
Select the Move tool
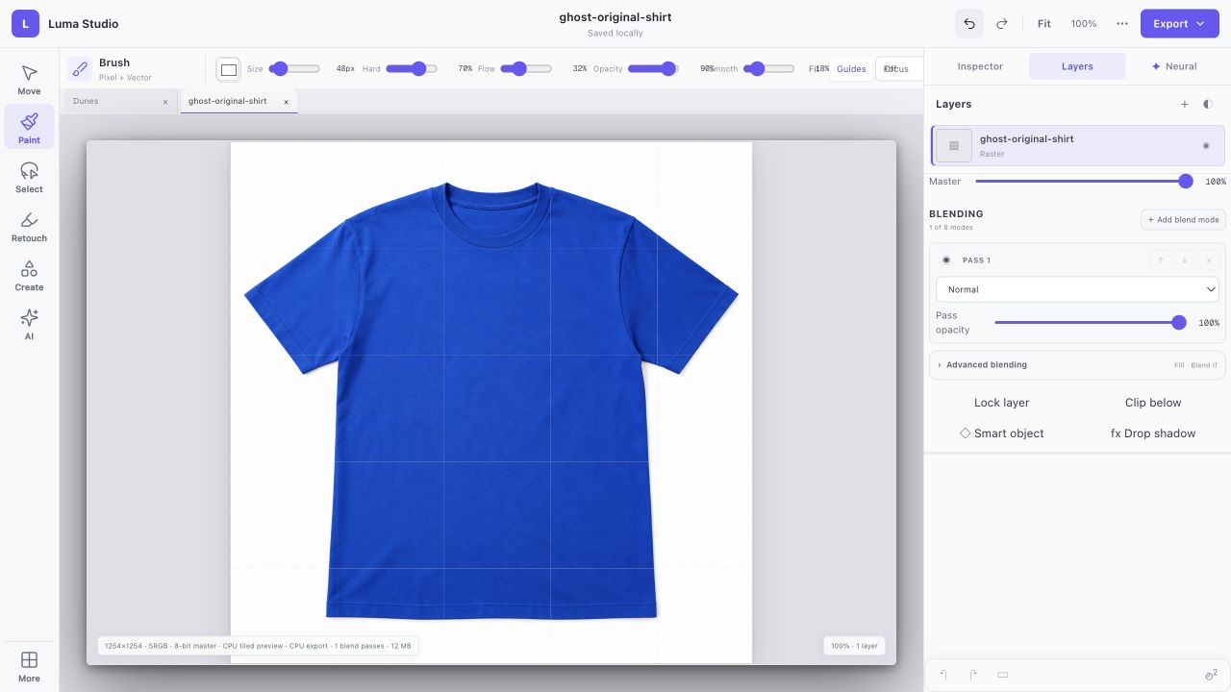click(29, 79)
